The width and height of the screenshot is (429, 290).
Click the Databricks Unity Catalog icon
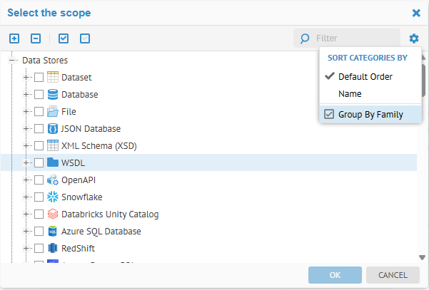[53, 214]
